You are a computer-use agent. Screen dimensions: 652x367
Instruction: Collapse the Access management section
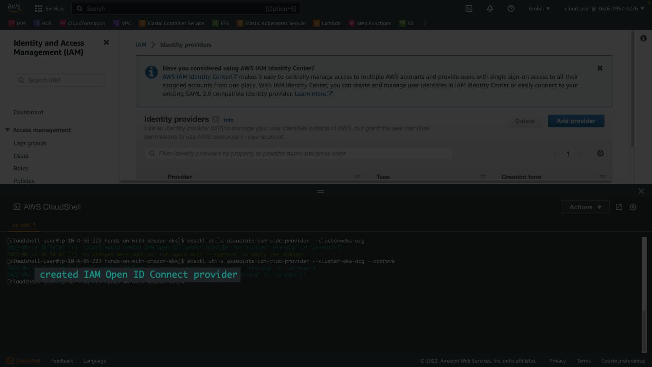pos(7,130)
